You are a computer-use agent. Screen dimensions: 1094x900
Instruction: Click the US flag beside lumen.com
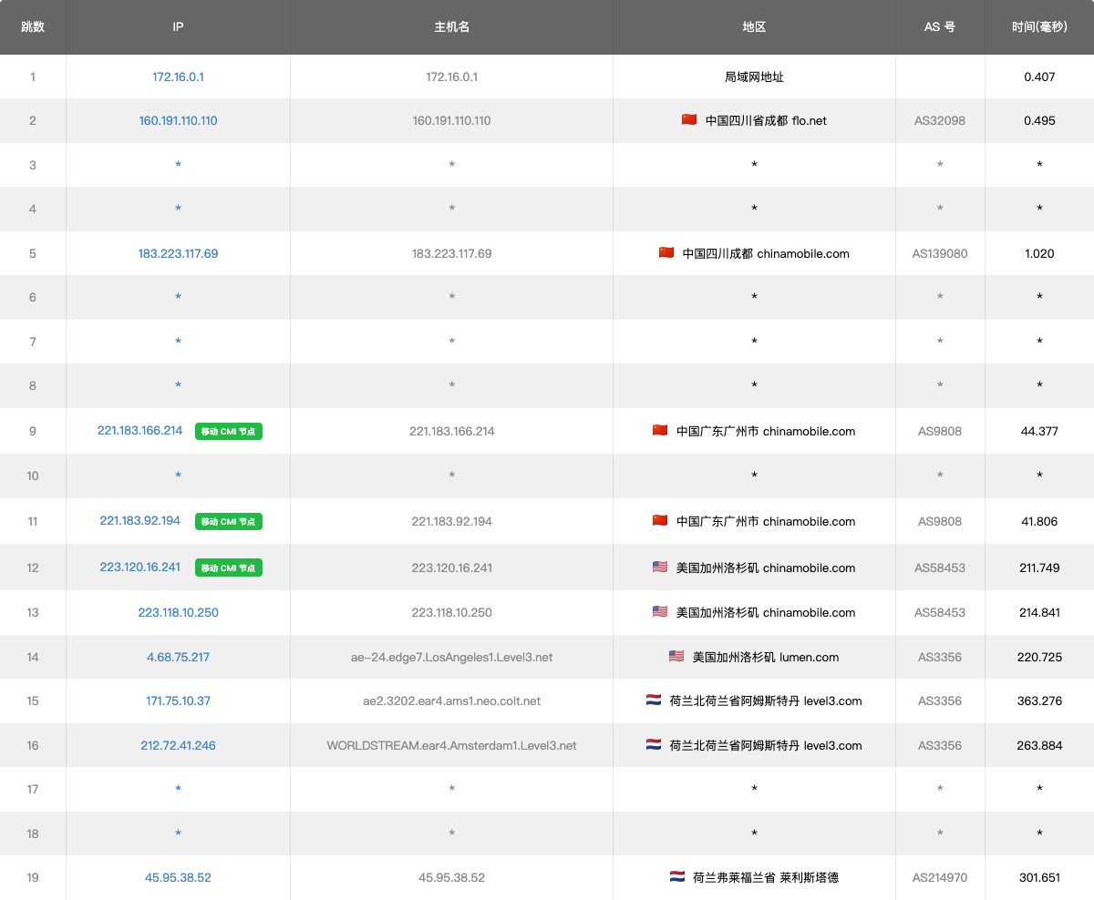[x=676, y=656]
